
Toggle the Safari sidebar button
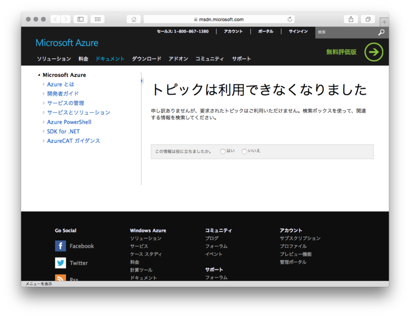[x=80, y=19]
